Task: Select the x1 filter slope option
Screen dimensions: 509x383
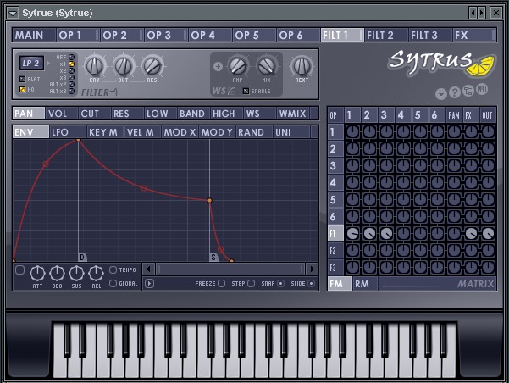Action: (71, 64)
